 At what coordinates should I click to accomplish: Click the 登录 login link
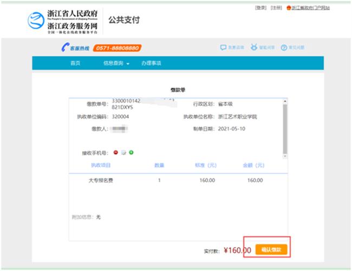pyautogui.click(x=260, y=8)
